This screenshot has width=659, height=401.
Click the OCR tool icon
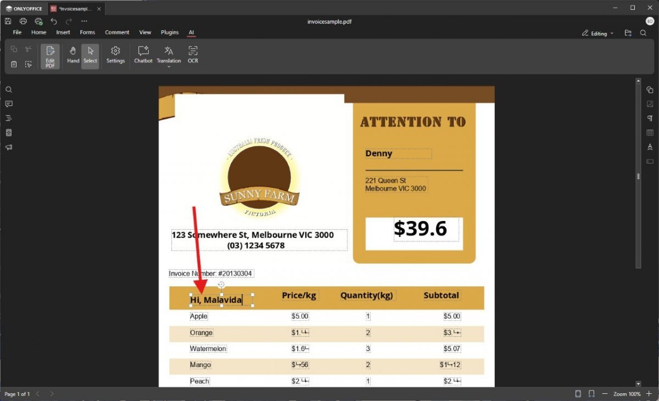(x=193, y=54)
